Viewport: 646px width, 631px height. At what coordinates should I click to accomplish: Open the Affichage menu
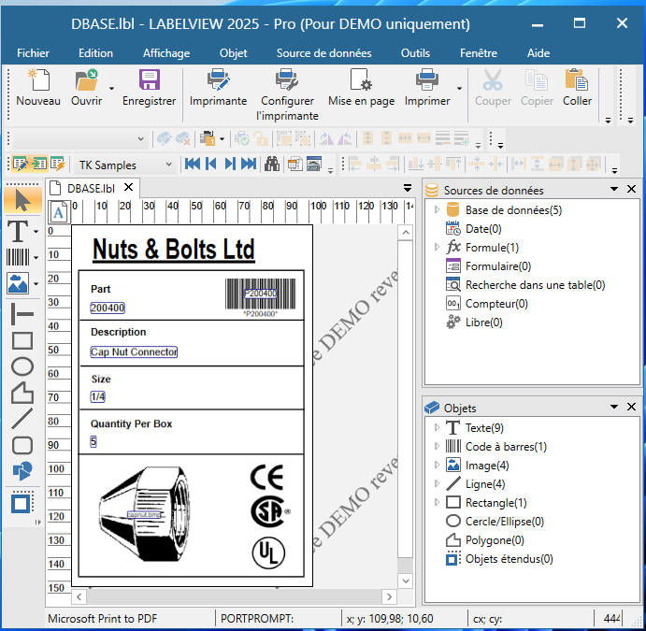[166, 53]
